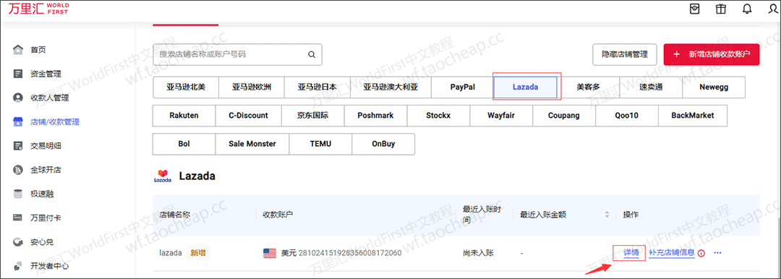Click the red warning icon beside 补充店铺信息
Image resolution: width=781 pixels, height=279 pixels.
[x=701, y=253]
